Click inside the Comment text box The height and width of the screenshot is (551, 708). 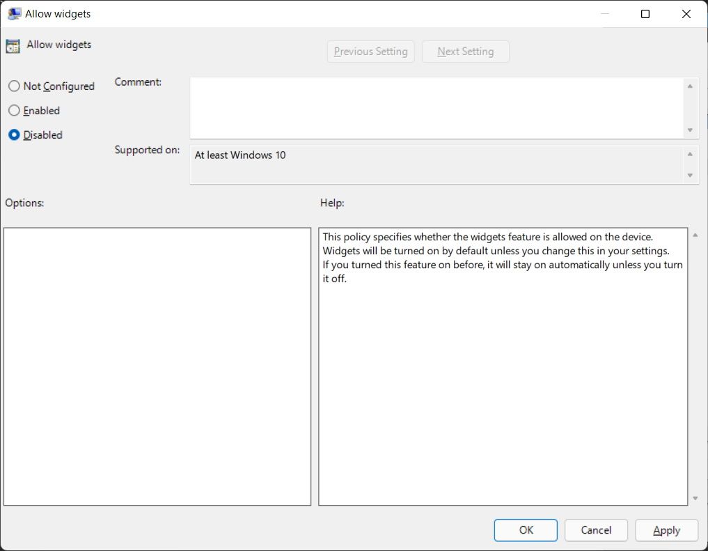click(x=435, y=107)
